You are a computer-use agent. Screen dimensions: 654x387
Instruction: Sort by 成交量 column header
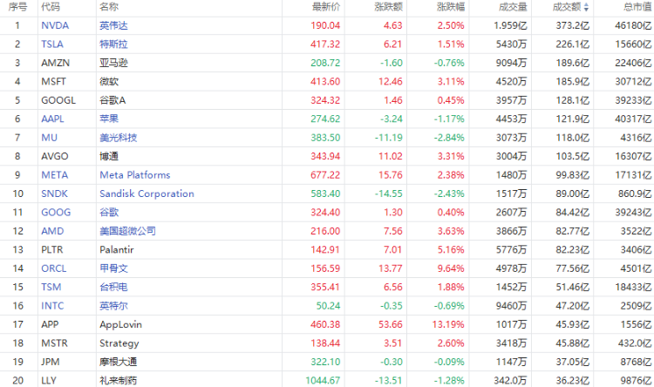click(x=513, y=7)
